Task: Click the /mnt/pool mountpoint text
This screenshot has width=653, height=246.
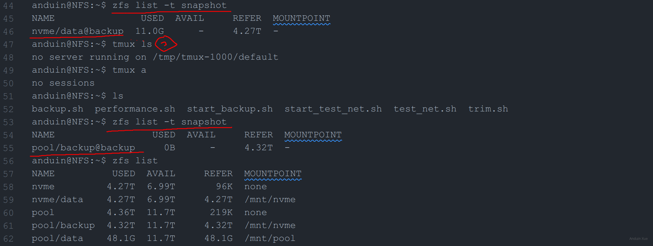Action: [270, 238]
